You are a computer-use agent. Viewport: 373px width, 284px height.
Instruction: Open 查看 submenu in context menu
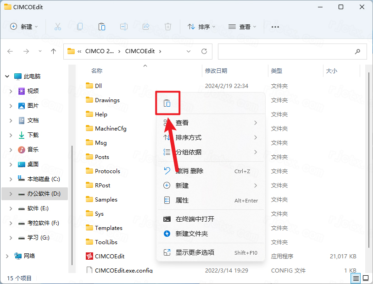pyautogui.click(x=211, y=123)
